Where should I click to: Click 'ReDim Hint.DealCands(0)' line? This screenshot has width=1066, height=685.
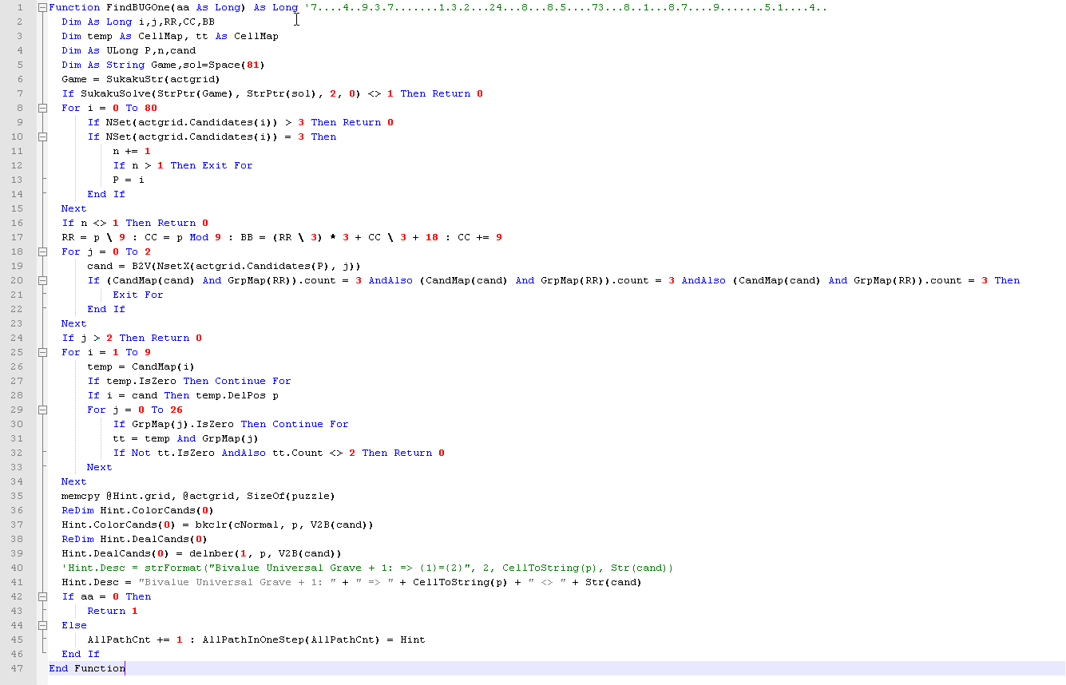point(135,539)
